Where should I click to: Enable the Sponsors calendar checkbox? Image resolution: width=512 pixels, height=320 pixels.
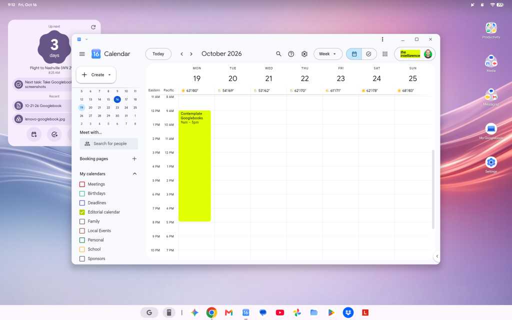[x=82, y=258]
